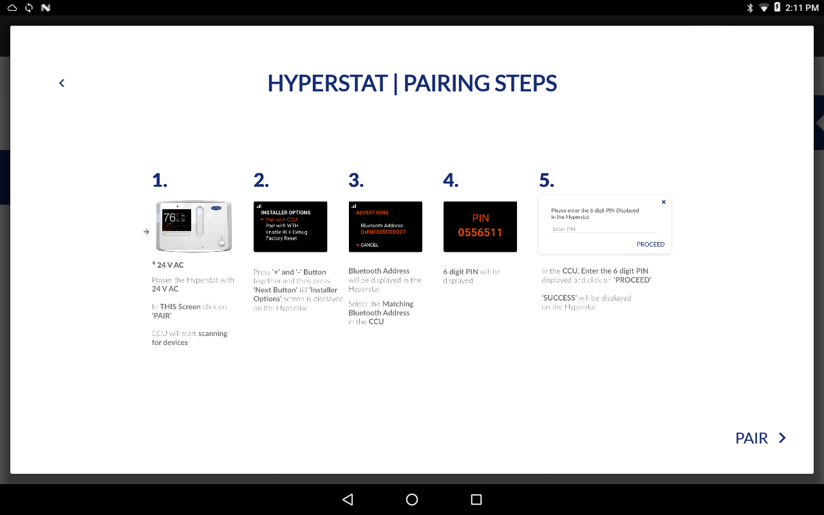Tap the Bluetooth status bar icon

click(x=749, y=8)
